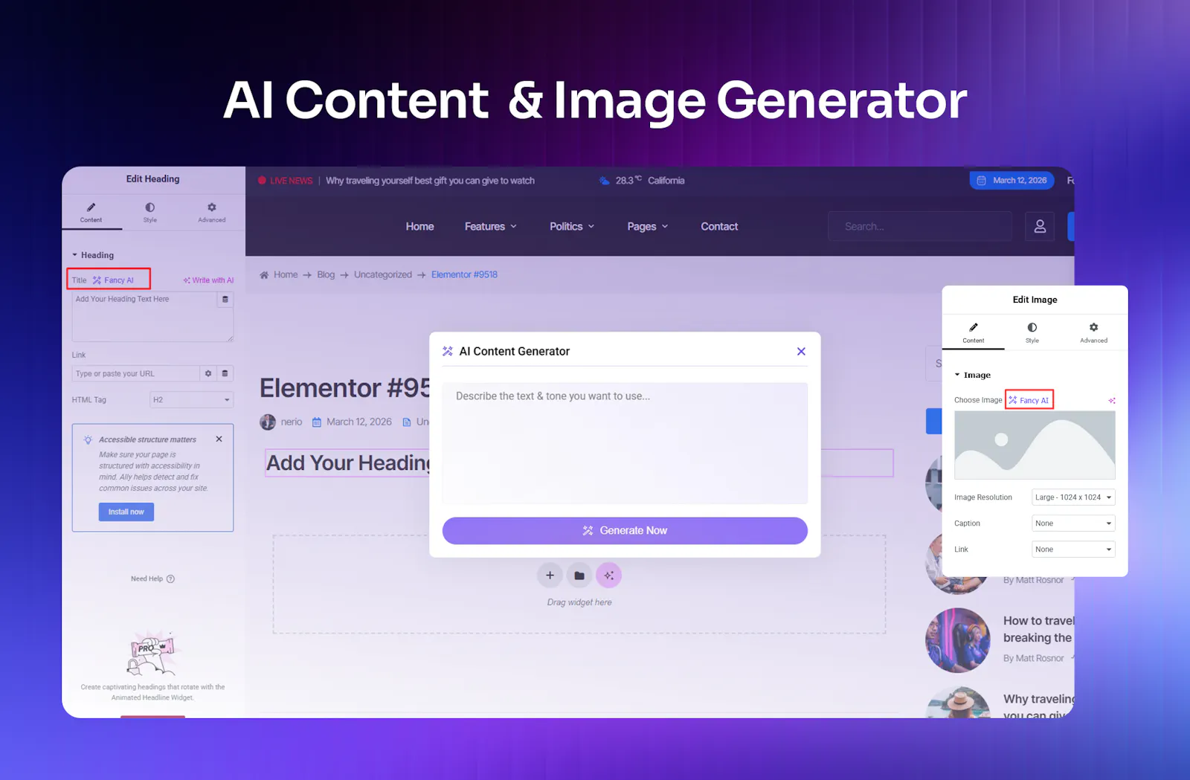The image size is (1190, 780).
Task: Click the How to travel post title
Action: point(1038,629)
